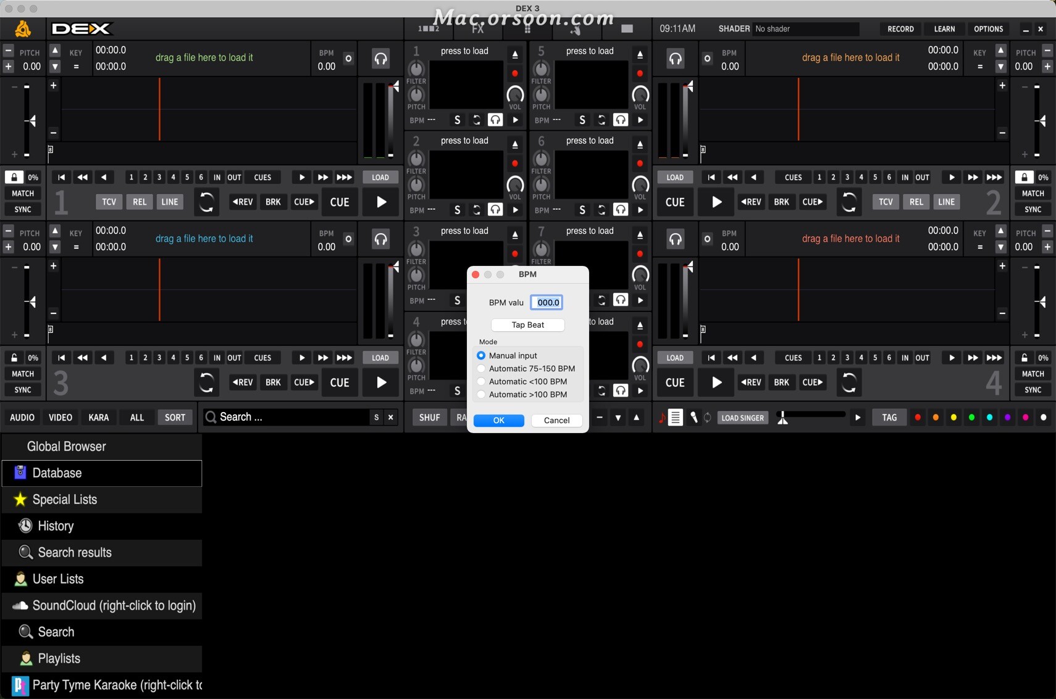Image resolution: width=1056 pixels, height=699 pixels.
Task: Lower deck 1 key with down arrow
Action: (55, 67)
